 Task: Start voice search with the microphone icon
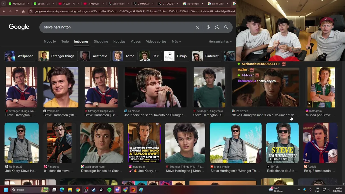tap(208, 27)
